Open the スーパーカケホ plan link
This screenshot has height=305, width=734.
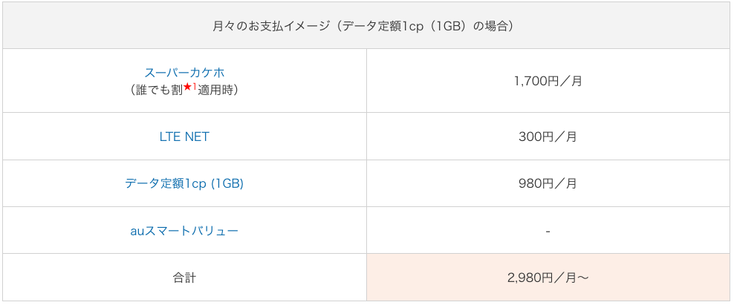point(184,73)
